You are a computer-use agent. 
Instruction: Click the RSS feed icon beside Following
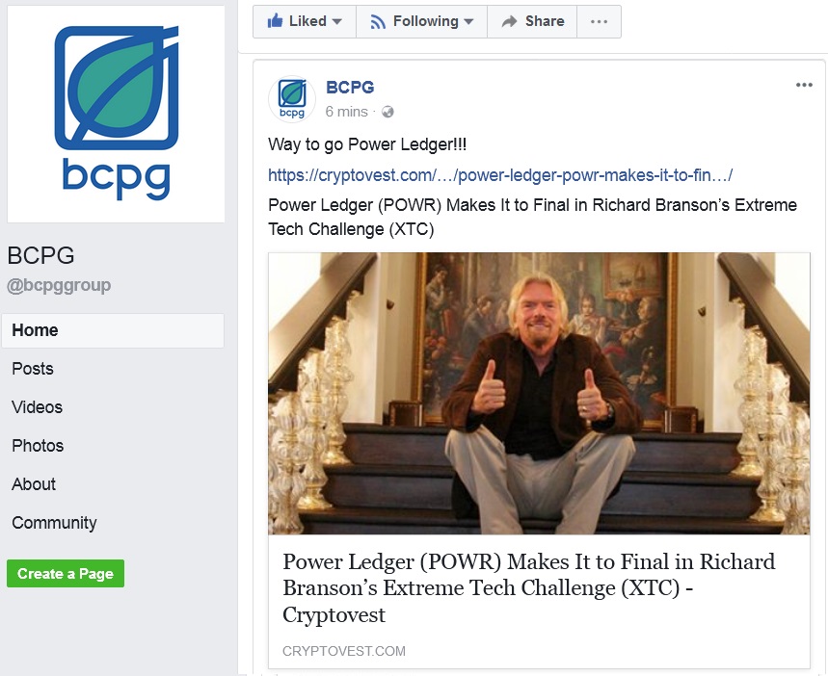point(378,21)
